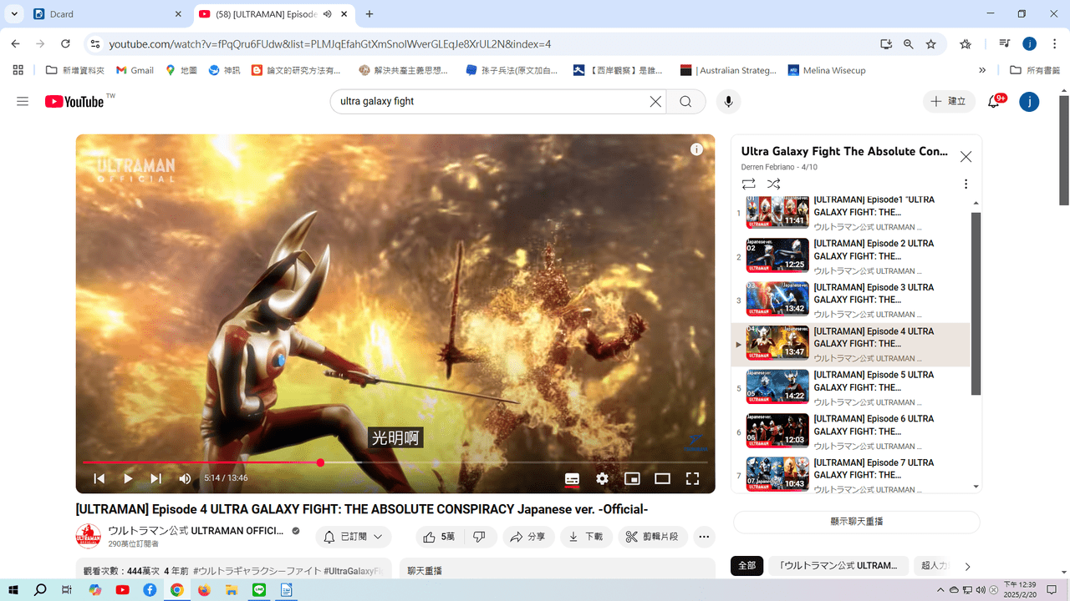Mute the player volume speaker icon
The image size is (1070, 601).
(x=185, y=478)
